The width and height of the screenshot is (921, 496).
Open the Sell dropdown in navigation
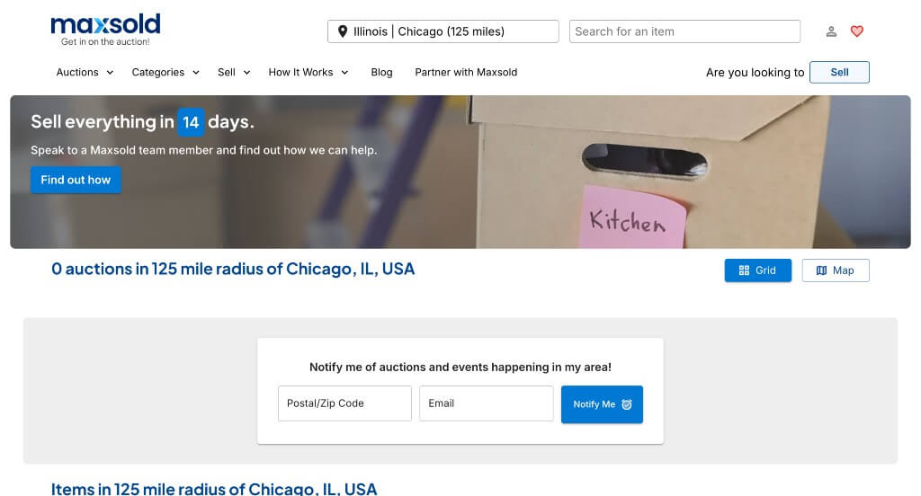point(234,72)
